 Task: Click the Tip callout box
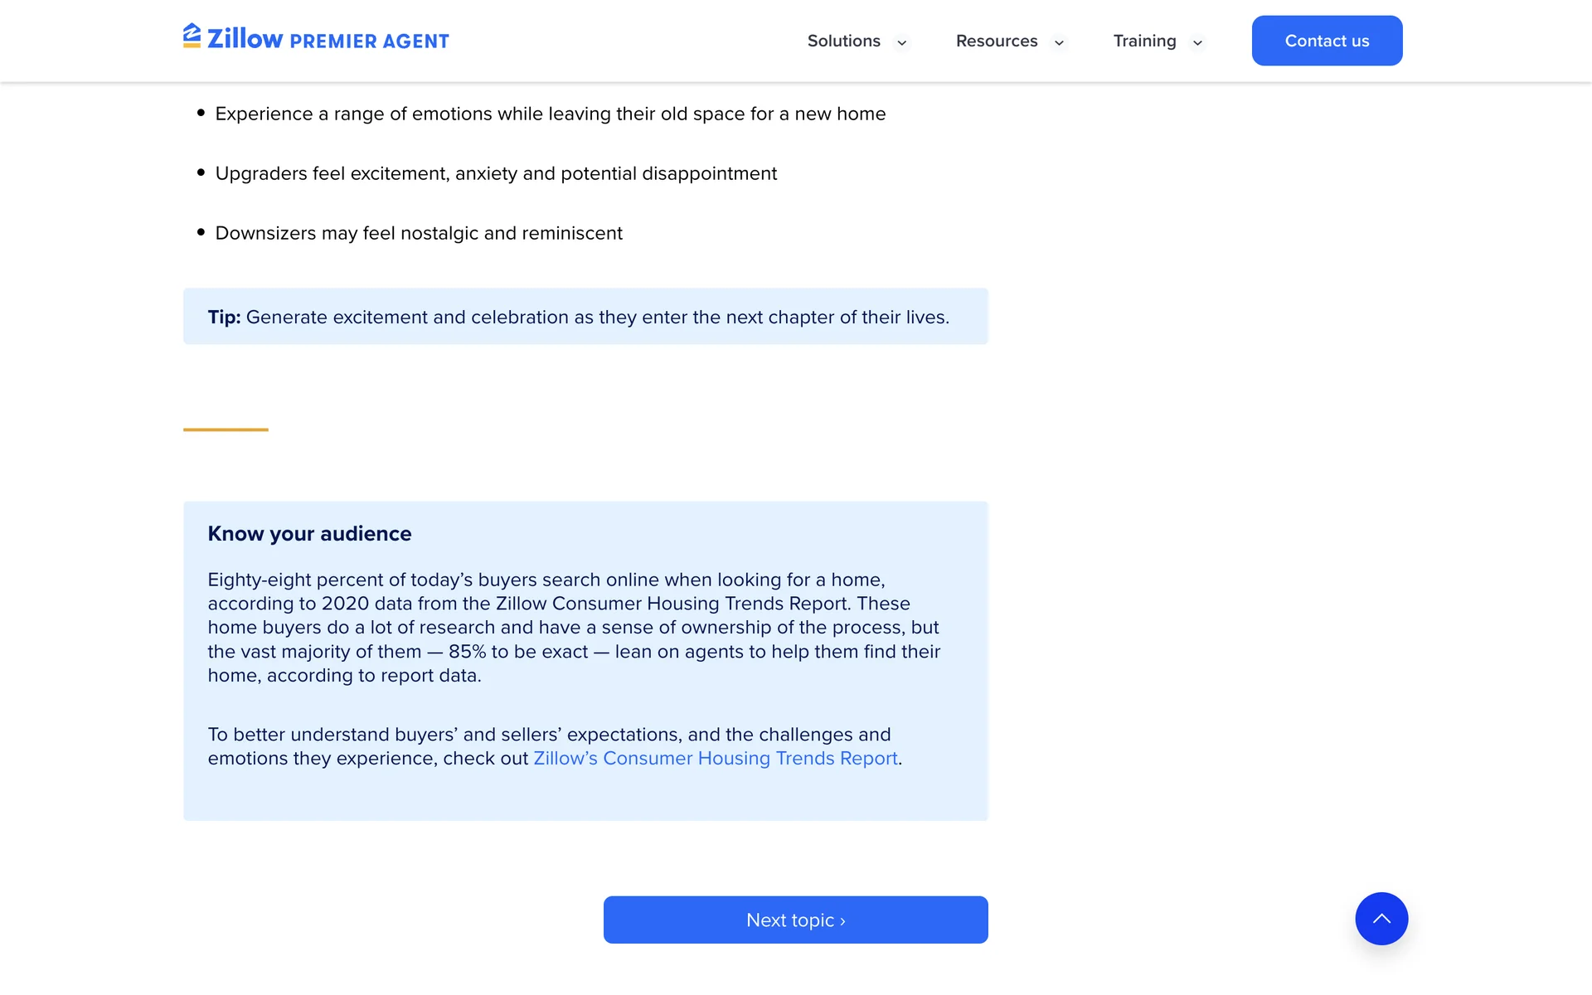click(x=585, y=317)
